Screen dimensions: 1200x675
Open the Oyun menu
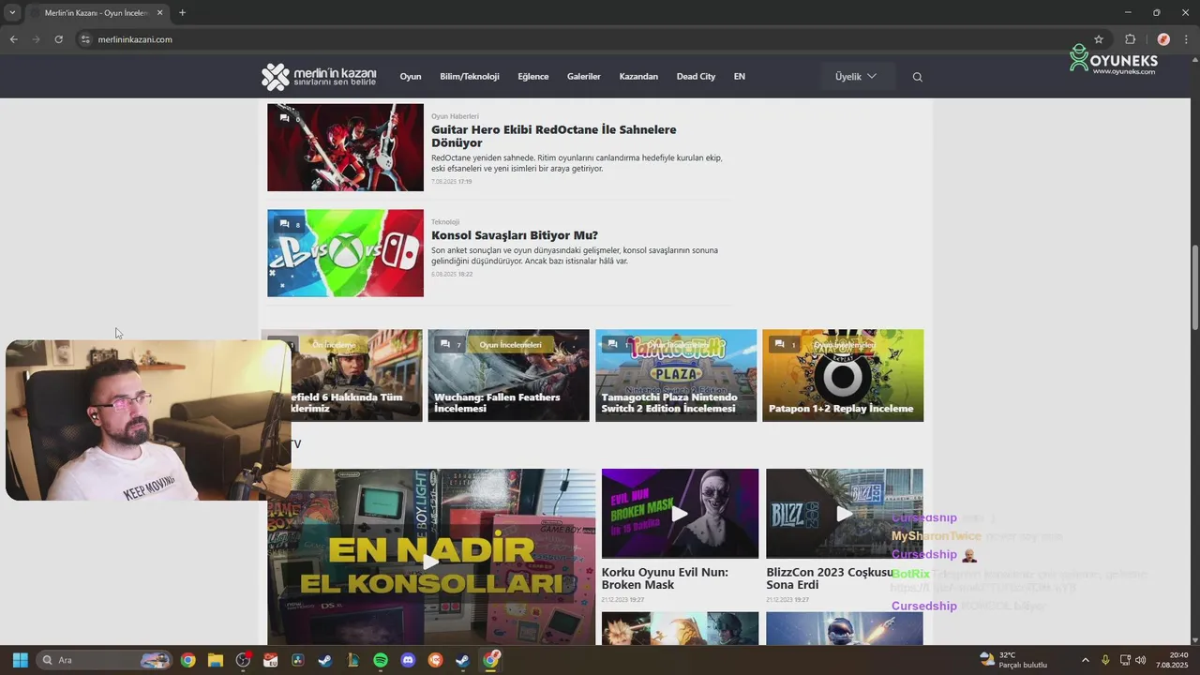pyautogui.click(x=411, y=77)
